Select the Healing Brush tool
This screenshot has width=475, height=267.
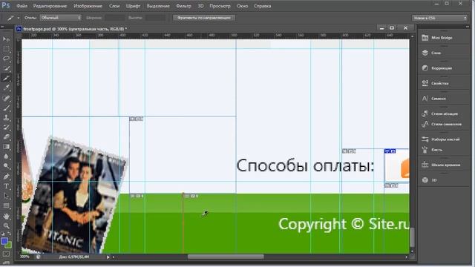tap(7, 98)
